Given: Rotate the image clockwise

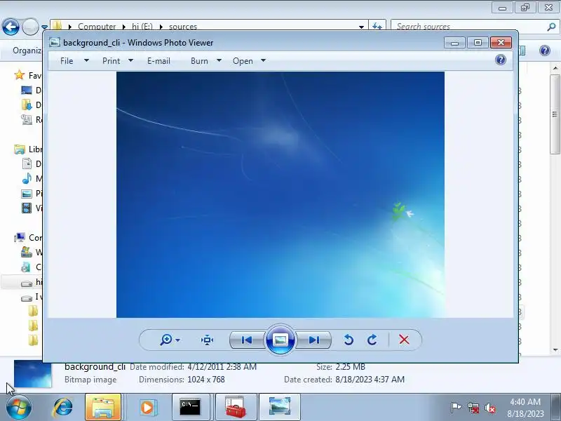Looking at the screenshot, I should point(372,340).
